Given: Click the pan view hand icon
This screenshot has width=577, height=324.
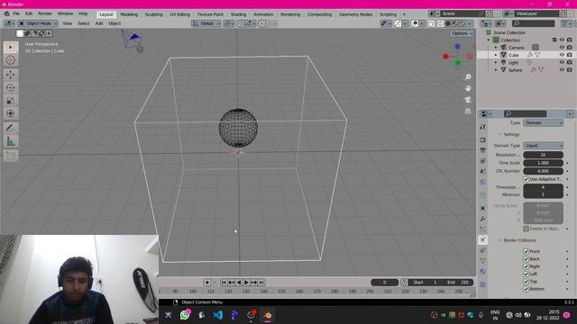Looking at the screenshot, I should (468, 88).
